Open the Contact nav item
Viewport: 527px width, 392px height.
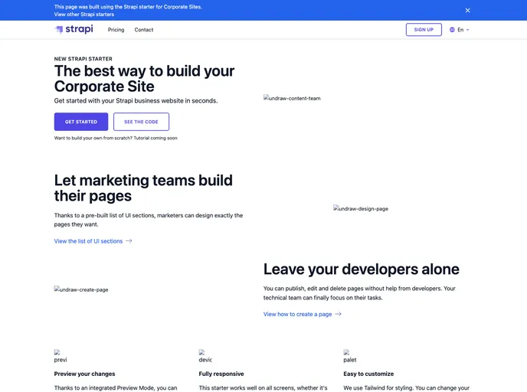point(144,30)
